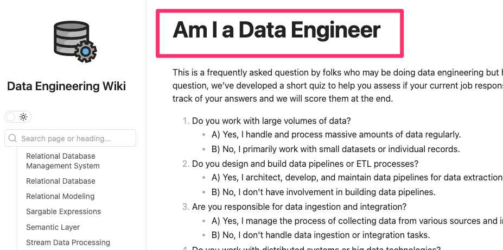Click question one about large data volumes
This screenshot has height=250, width=503.
pos(271,121)
